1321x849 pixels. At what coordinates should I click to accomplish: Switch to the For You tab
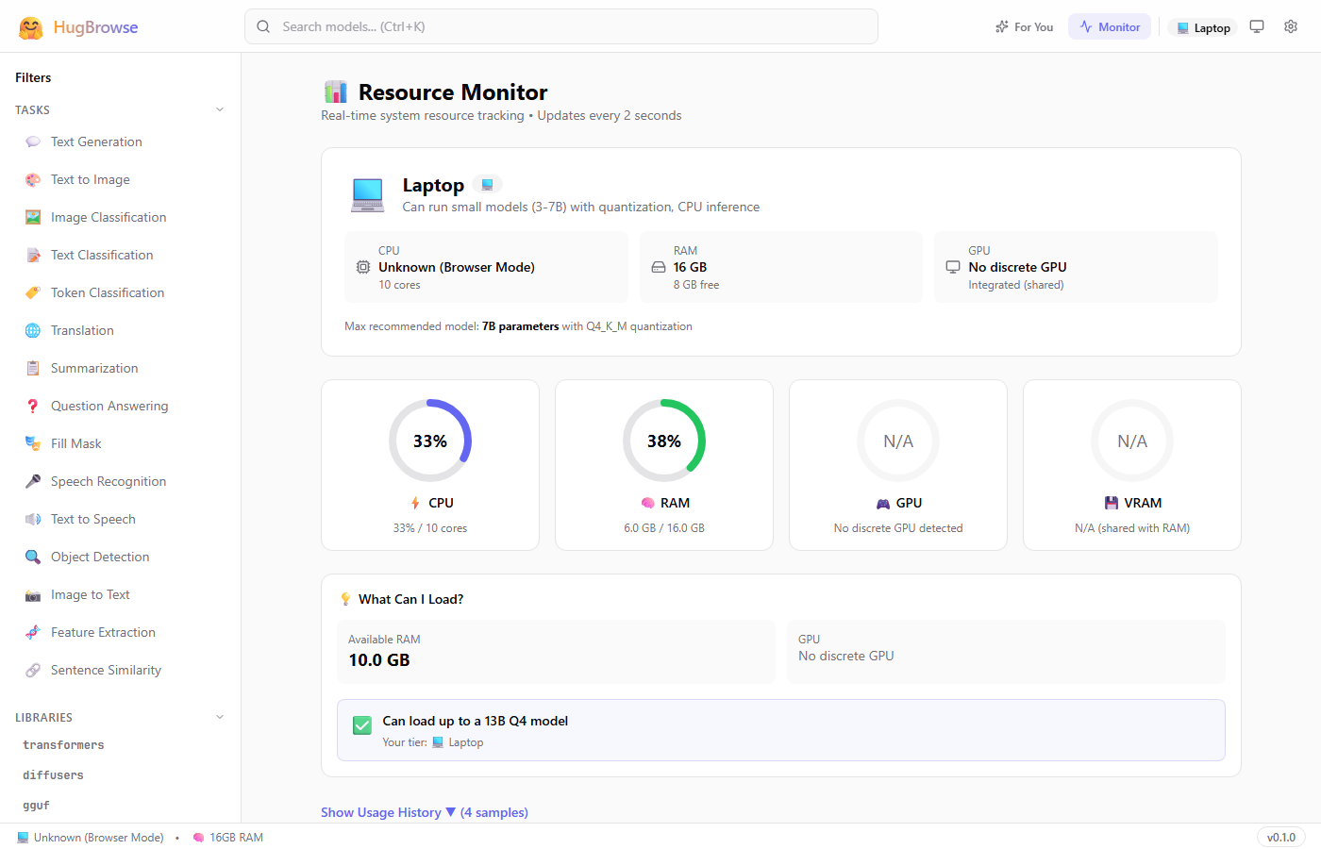pos(1024,26)
